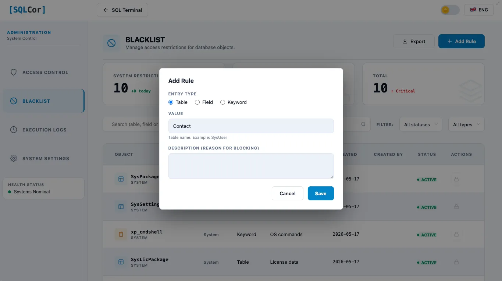The image size is (502, 281).
Task: Click lock icon in SysLicPackage row
Action: pos(456,262)
